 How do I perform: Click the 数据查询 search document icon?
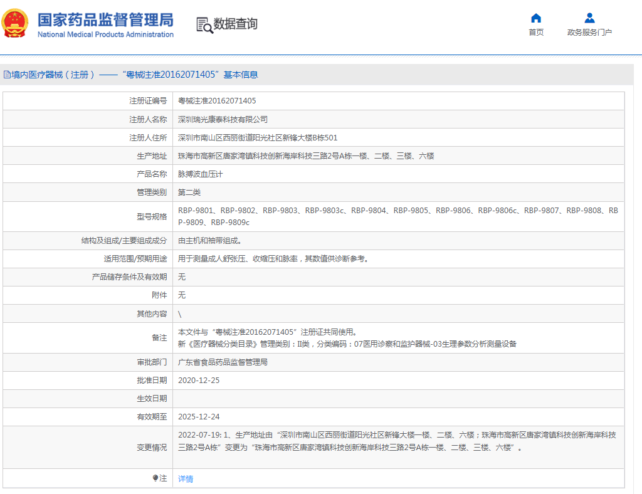205,25
